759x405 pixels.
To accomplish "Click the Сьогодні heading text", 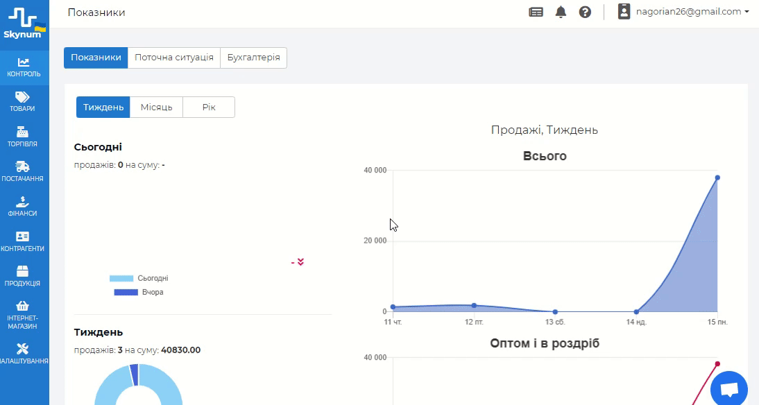I will (98, 147).
